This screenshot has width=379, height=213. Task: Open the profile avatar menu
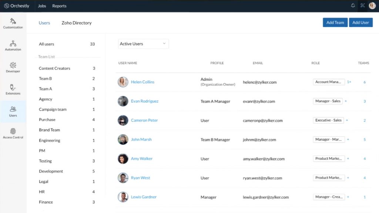pos(372,6)
